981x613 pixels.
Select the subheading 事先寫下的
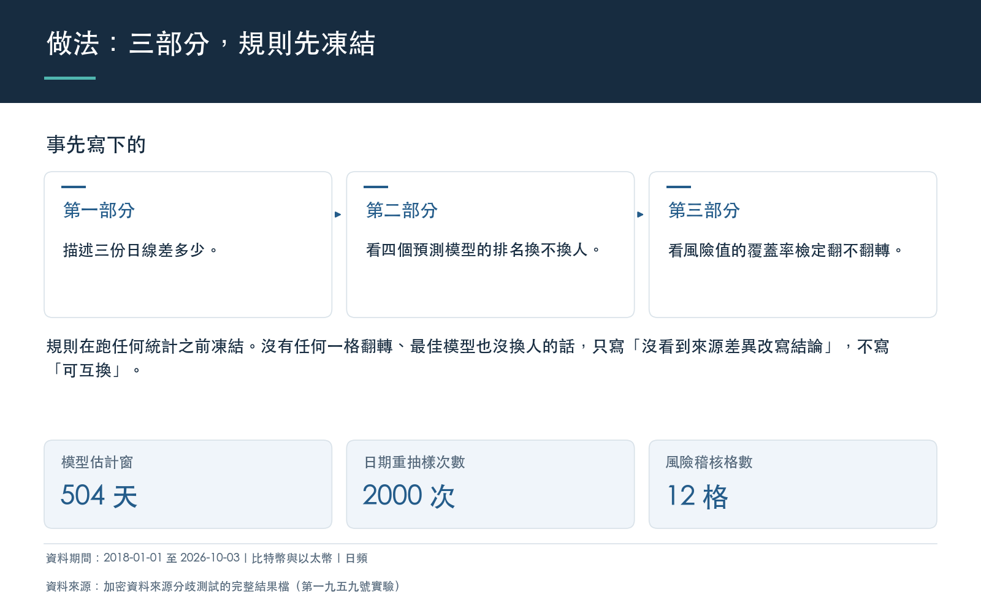96,145
